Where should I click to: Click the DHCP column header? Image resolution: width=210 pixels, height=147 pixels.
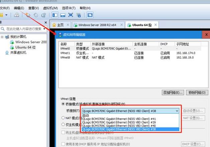tap(167, 44)
